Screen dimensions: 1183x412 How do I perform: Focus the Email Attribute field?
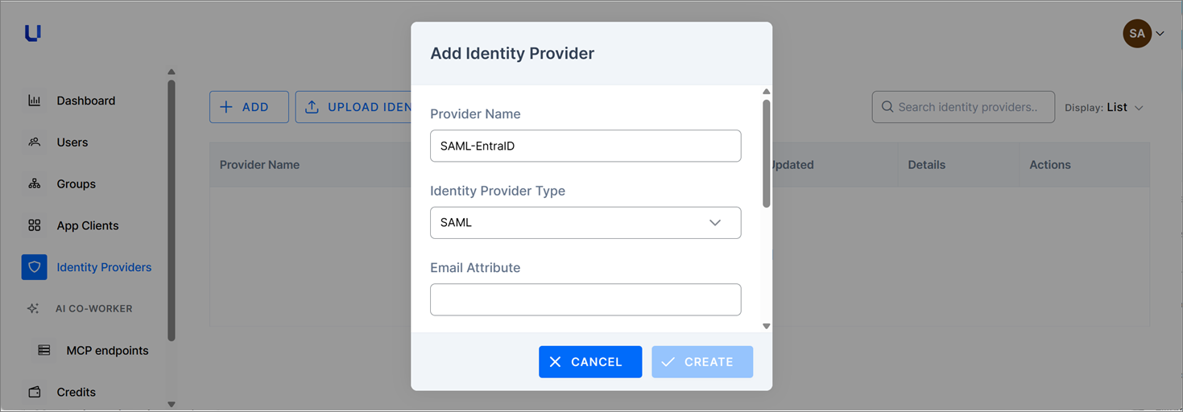585,299
